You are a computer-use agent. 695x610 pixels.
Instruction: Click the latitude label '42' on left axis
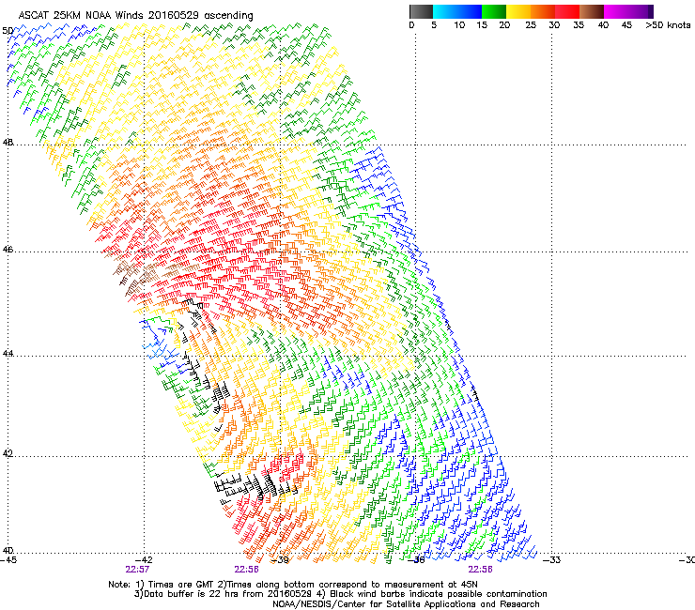(x=8, y=453)
